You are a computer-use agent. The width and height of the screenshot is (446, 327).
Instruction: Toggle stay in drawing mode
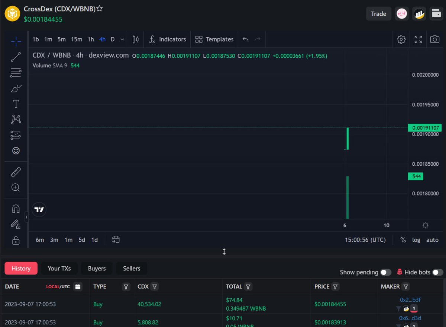pos(16,225)
